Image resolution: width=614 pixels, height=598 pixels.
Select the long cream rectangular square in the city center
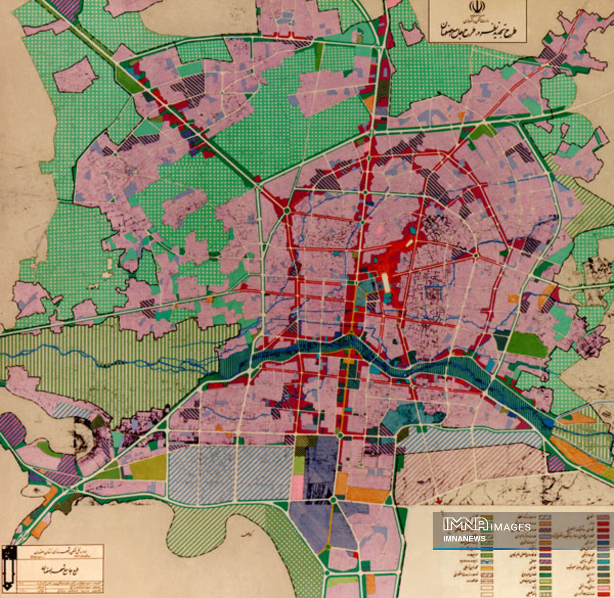[x=386, y=282]
